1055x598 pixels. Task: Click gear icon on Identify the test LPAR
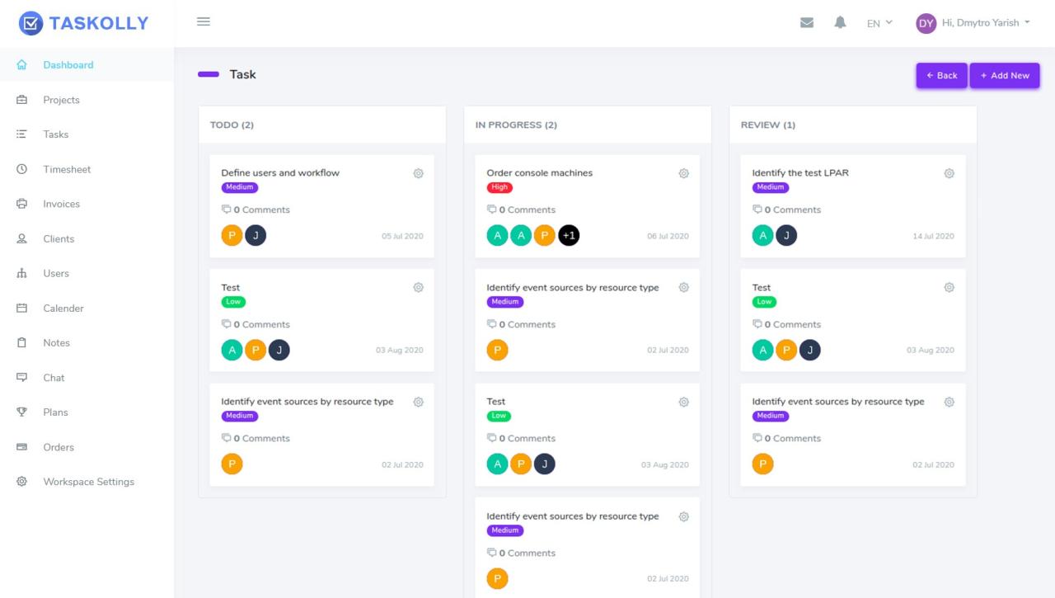949,173
